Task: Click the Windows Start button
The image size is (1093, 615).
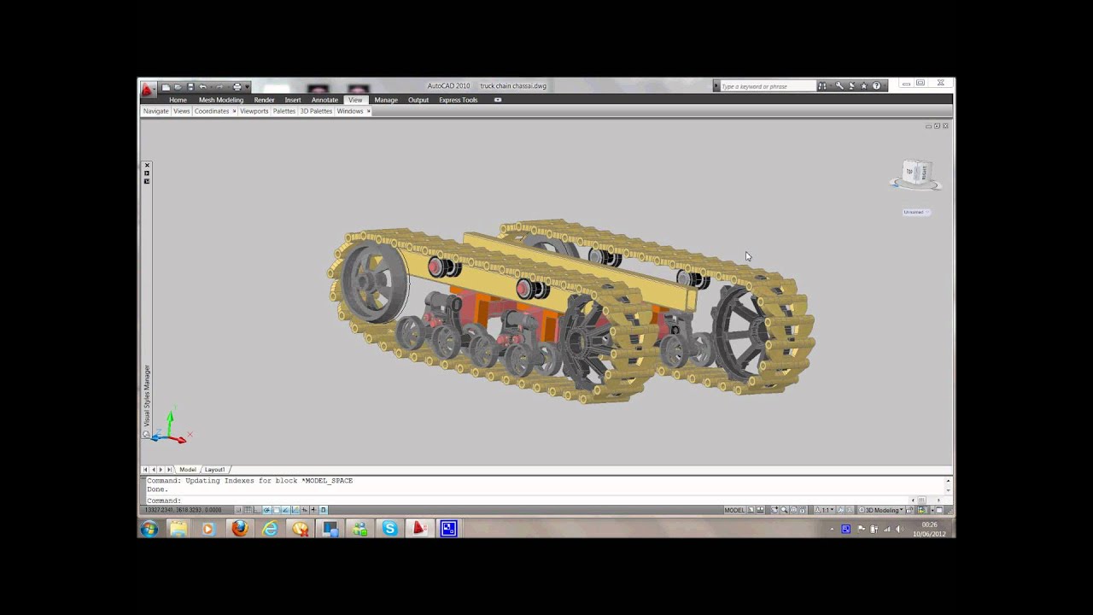Action: [x=149, y=529]
